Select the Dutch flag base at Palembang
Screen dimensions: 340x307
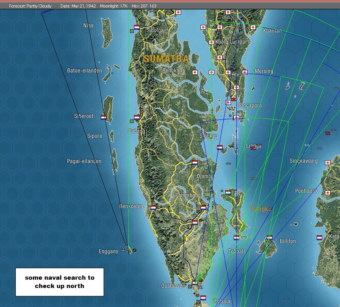(203, 208)
